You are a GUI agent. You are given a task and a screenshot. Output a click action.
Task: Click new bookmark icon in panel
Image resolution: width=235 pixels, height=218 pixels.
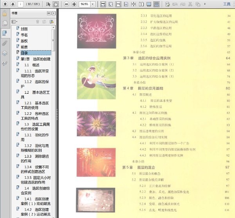pos(44,22)
